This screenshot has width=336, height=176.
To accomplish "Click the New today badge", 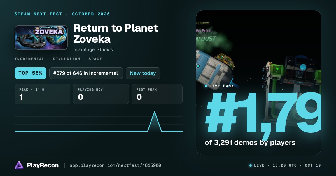I will coord(143,73).
